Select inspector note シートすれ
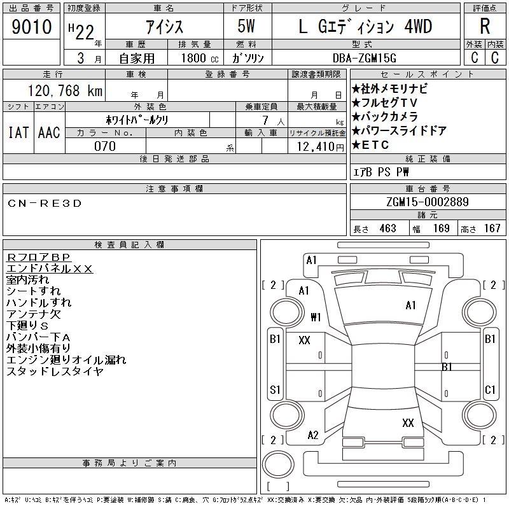509x509 pixels. [34, 291]
